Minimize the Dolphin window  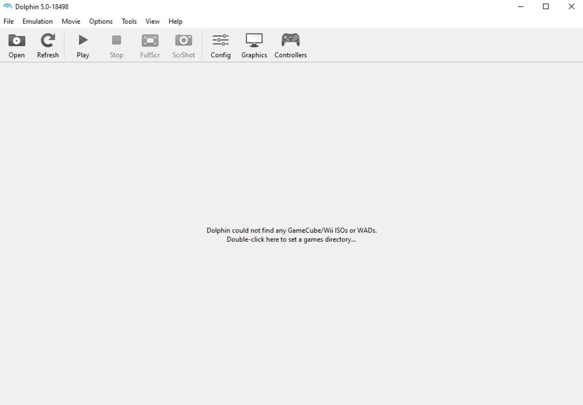pyautogui.click(x=521, y=7)
